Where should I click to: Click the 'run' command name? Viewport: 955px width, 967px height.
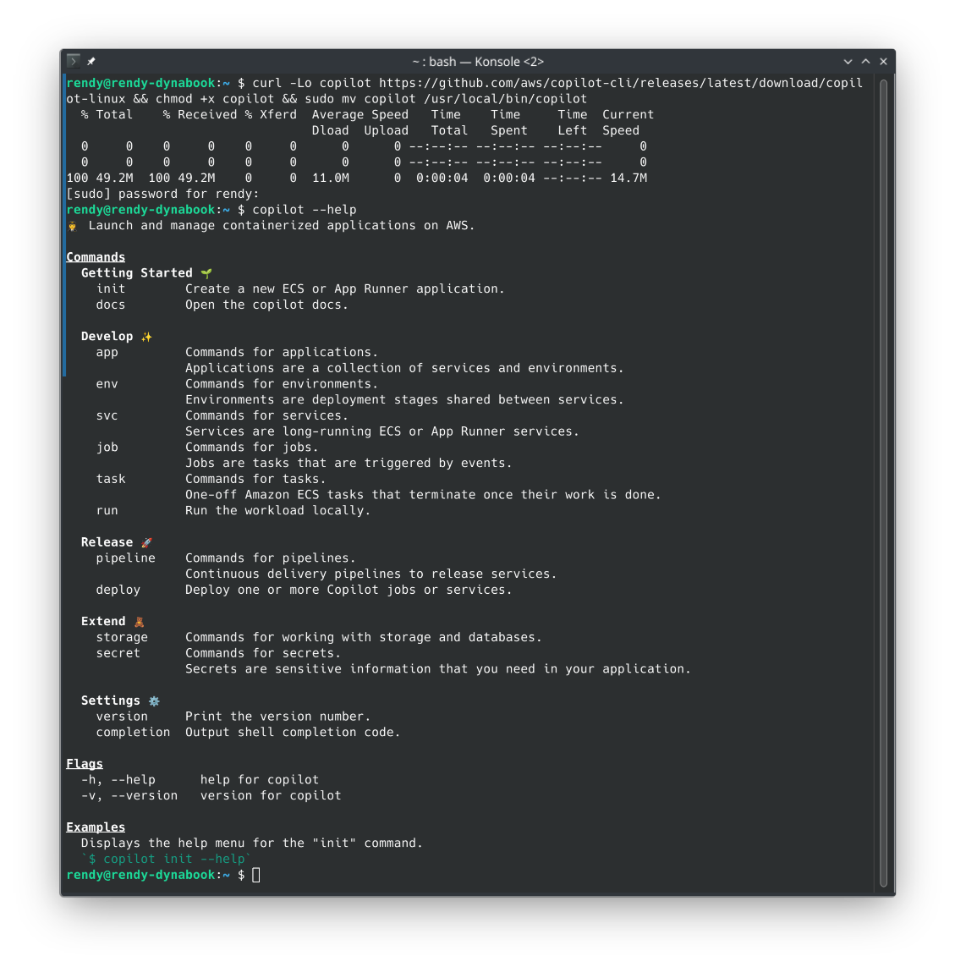click(x=107, y=511)
